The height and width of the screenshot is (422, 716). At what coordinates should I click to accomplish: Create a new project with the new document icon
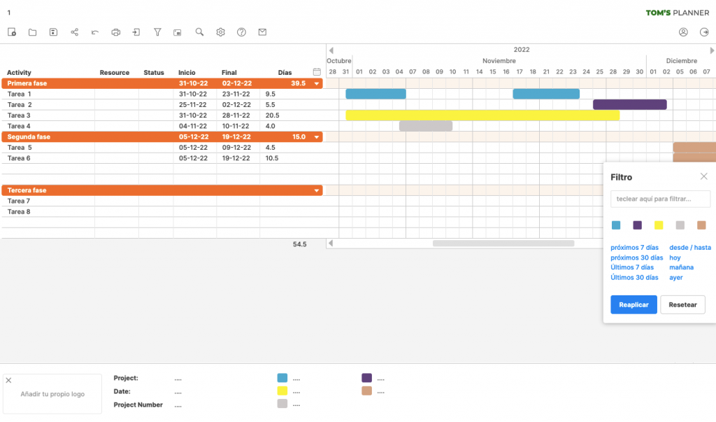coord(11,32)
